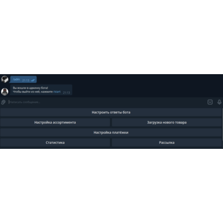Open 'Настройка платёжки' button

point(111,133)
